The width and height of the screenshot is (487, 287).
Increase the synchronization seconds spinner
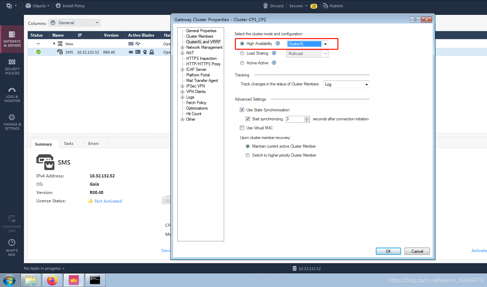coord(307,118)
